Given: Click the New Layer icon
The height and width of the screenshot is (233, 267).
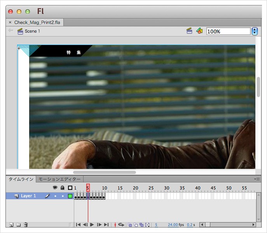Looking at the screenshot, I should pos(11,225).
